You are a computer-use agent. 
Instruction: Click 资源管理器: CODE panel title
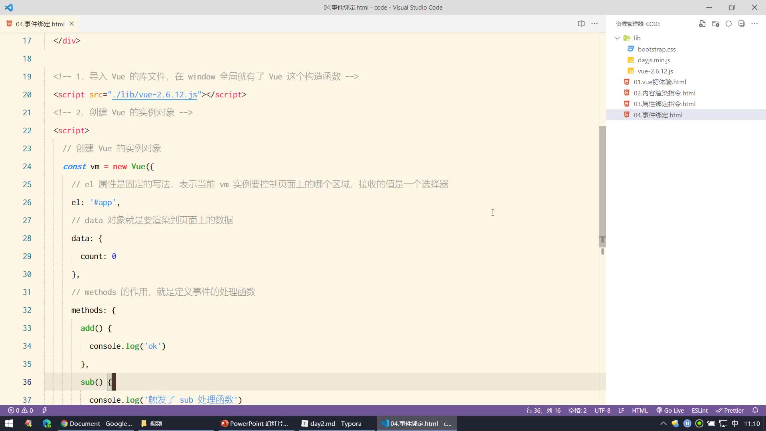coord(638,24)
